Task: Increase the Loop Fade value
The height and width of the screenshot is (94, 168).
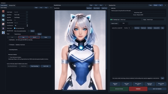Action: click(27, 25)
